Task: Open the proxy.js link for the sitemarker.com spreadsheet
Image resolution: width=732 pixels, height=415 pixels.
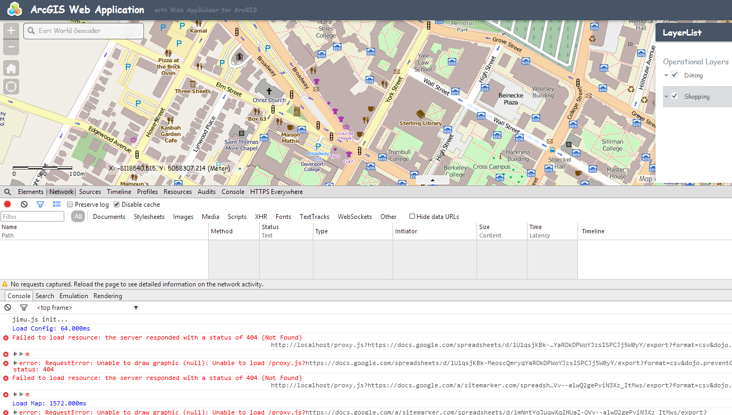Action: 501,385
